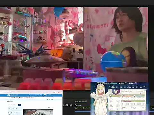Click the Audio Mixer panel title
Viewport: 154px width, 115px height.
(x=81, y=101)
